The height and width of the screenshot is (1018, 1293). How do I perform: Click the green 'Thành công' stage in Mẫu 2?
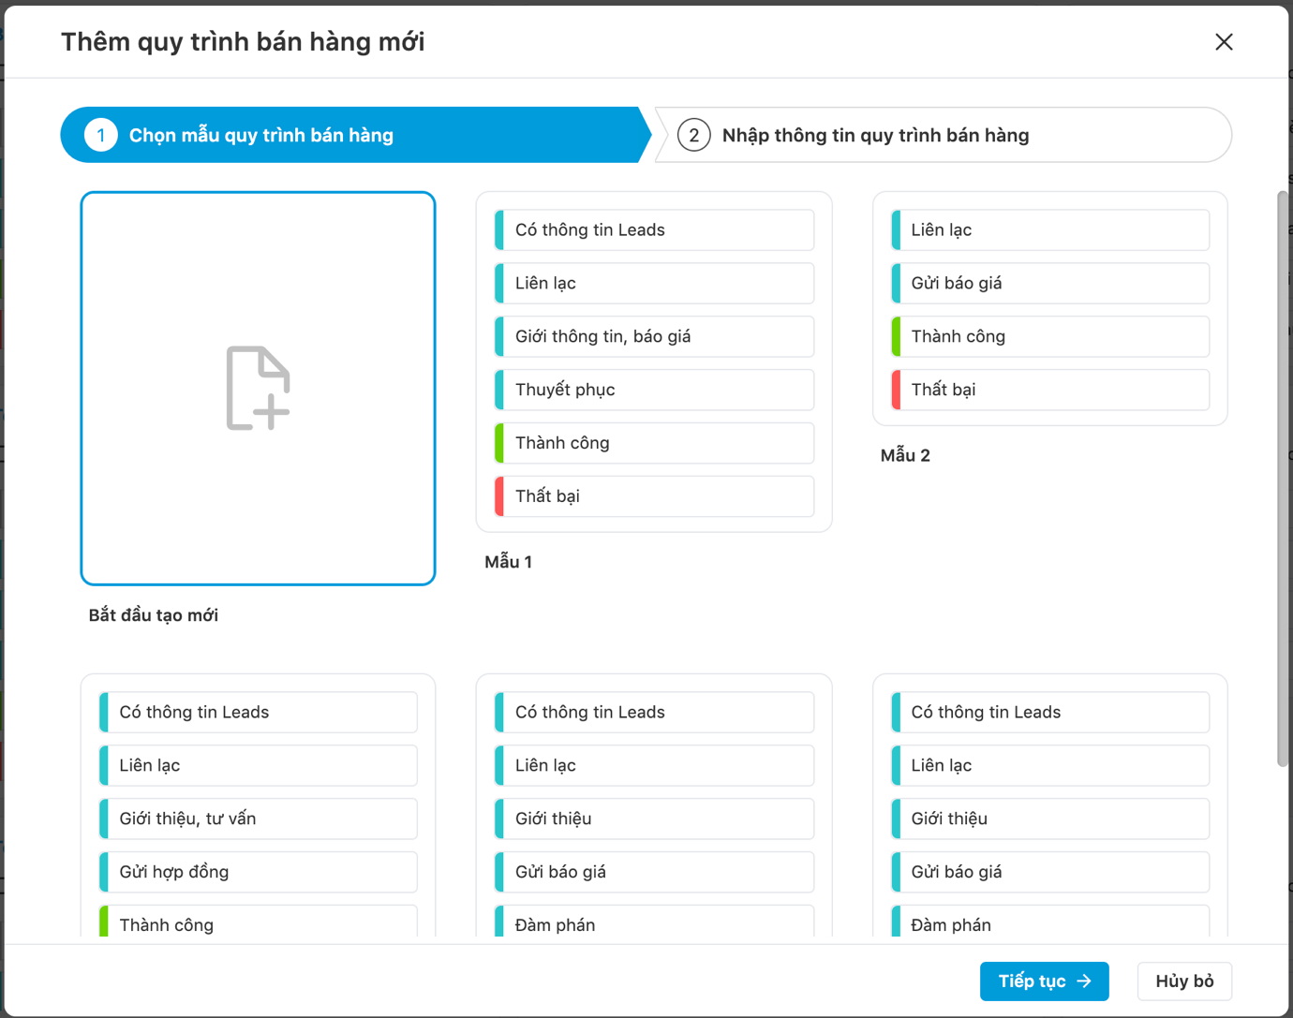point(1048,336)
